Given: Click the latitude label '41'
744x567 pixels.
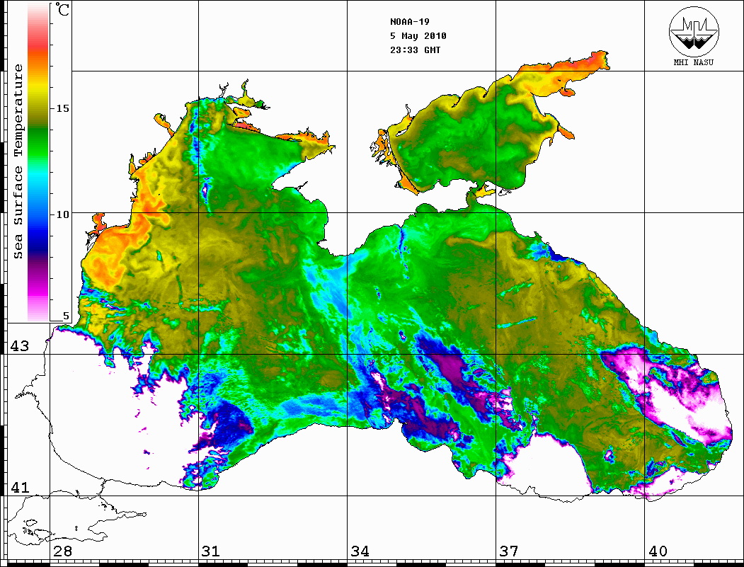Looking at the screenshot, I should (19, 487).
